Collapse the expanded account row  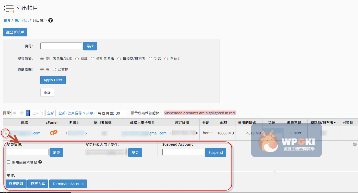(x=6, y=133)
